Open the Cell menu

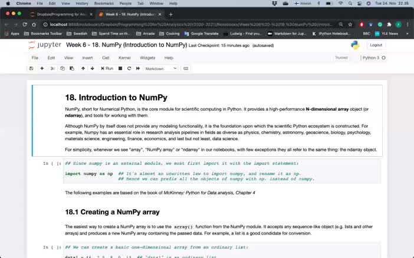(x=106, y=58)
